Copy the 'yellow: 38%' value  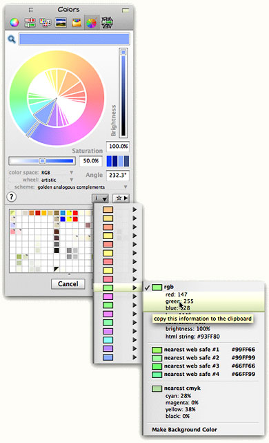pos(181,409)
